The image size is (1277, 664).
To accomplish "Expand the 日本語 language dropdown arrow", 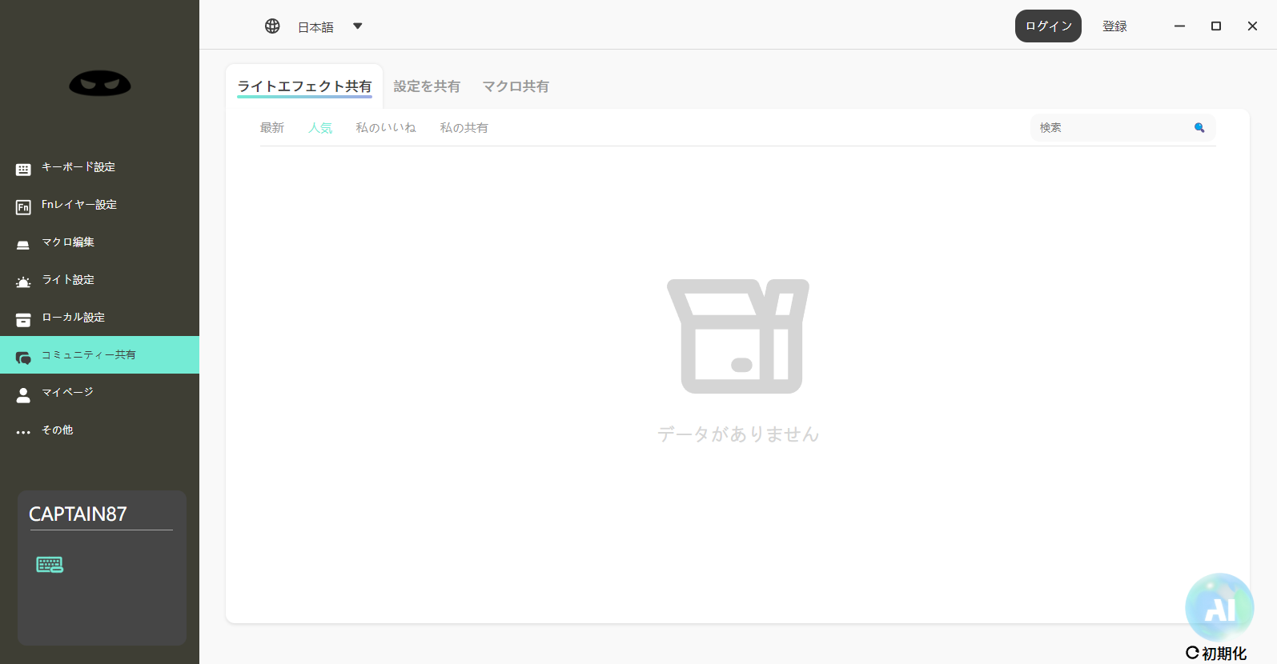I will (x=358, y=26).
